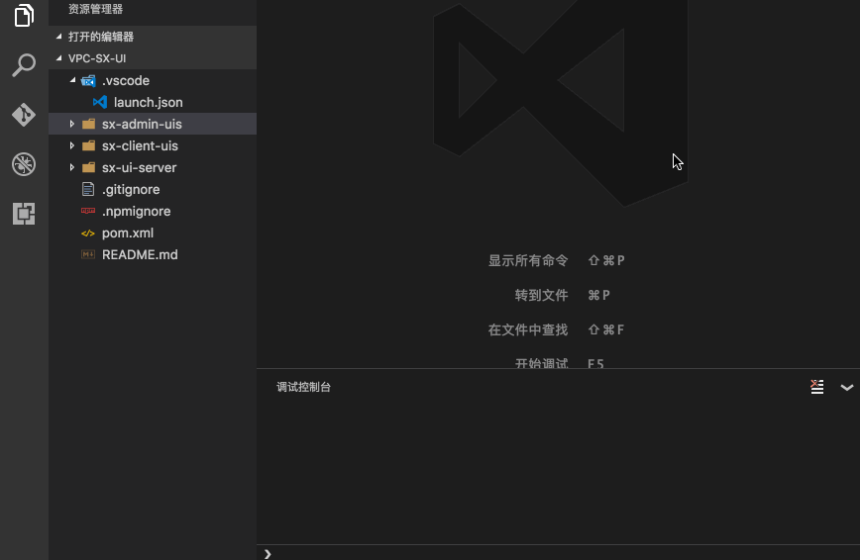This screenshot has height=560, width=860.
Task: Collapse the VPC-SX-UI root folder arrow
Action: point(58,58)
